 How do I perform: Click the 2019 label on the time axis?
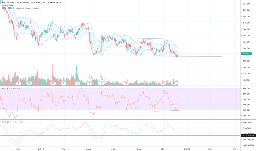41,149
